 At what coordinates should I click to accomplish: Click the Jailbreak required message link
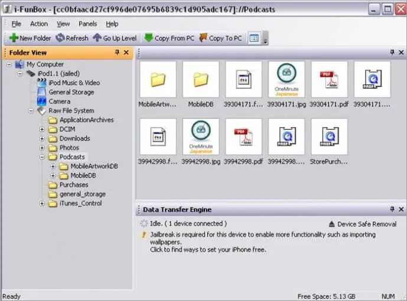pos(263,242)
